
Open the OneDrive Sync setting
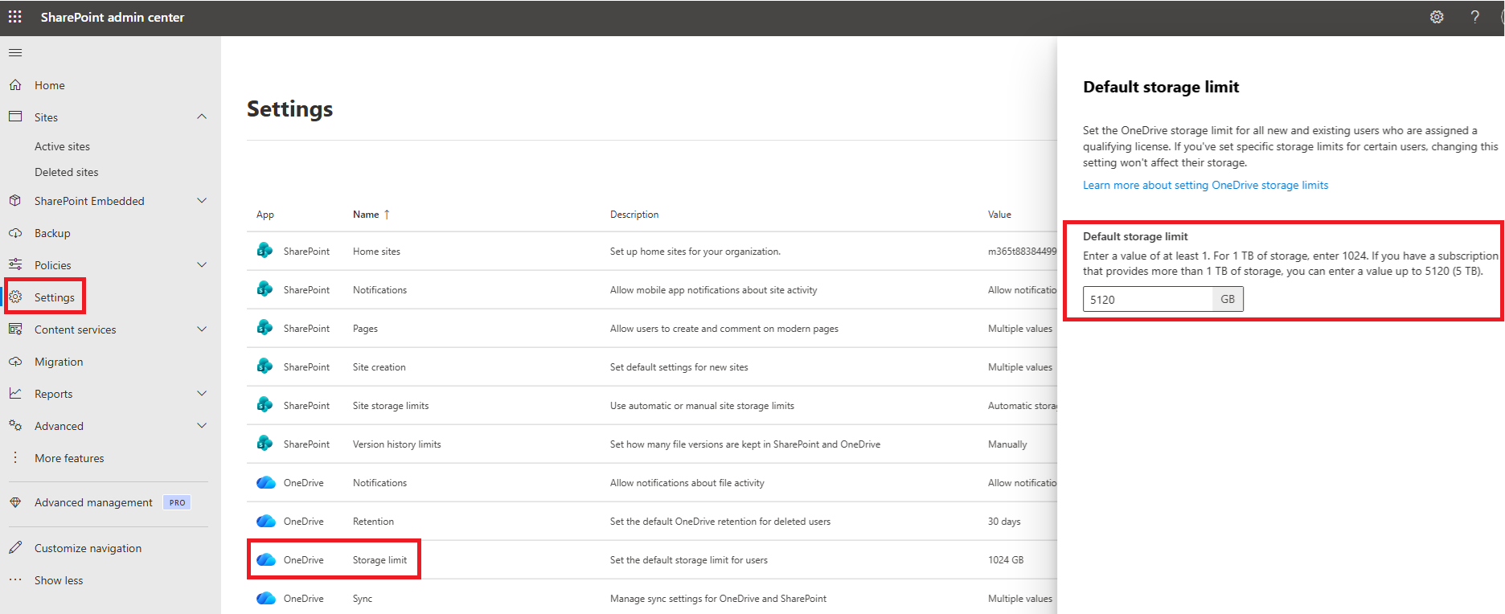pyautogui.click(x=363, y=599)
